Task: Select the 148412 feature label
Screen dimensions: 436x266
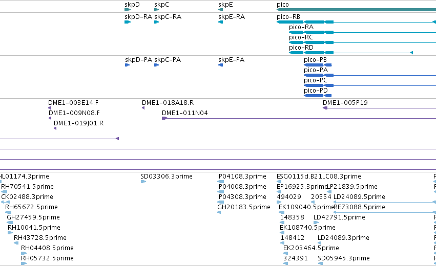Action: (x=292, y=238)
